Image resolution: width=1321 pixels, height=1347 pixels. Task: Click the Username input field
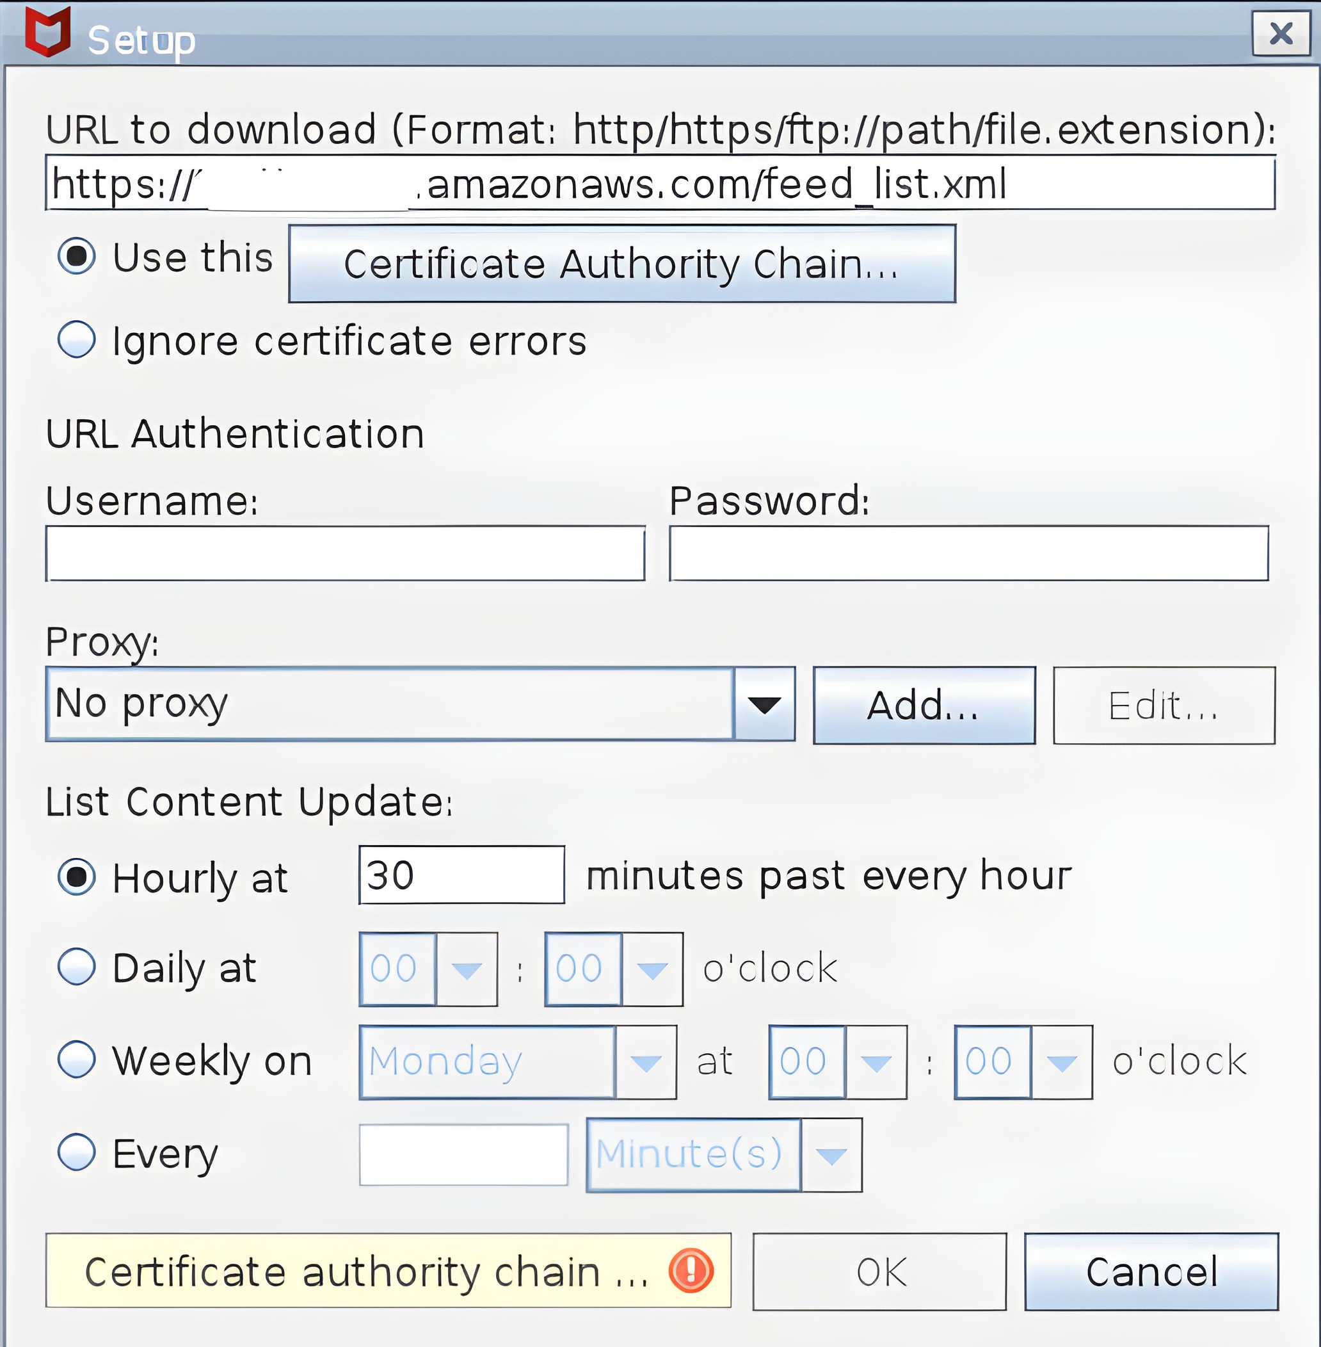coord(345,552)
